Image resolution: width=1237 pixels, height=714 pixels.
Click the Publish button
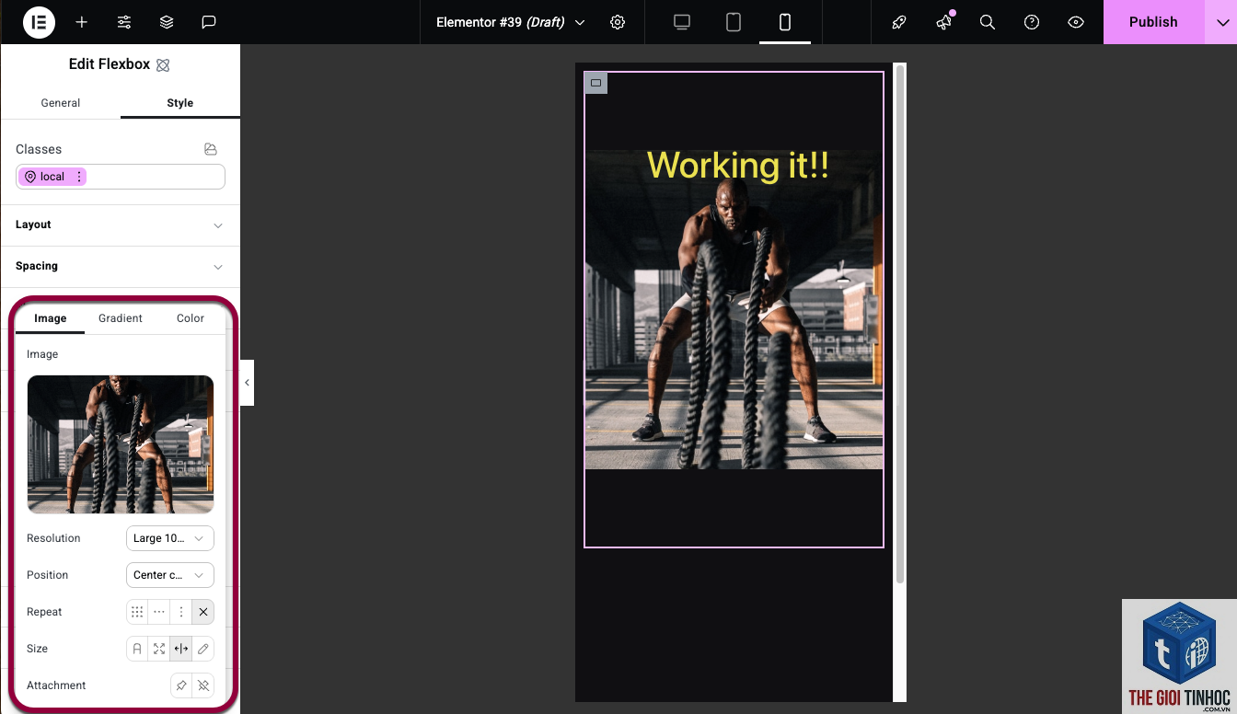pos(1153,22)
